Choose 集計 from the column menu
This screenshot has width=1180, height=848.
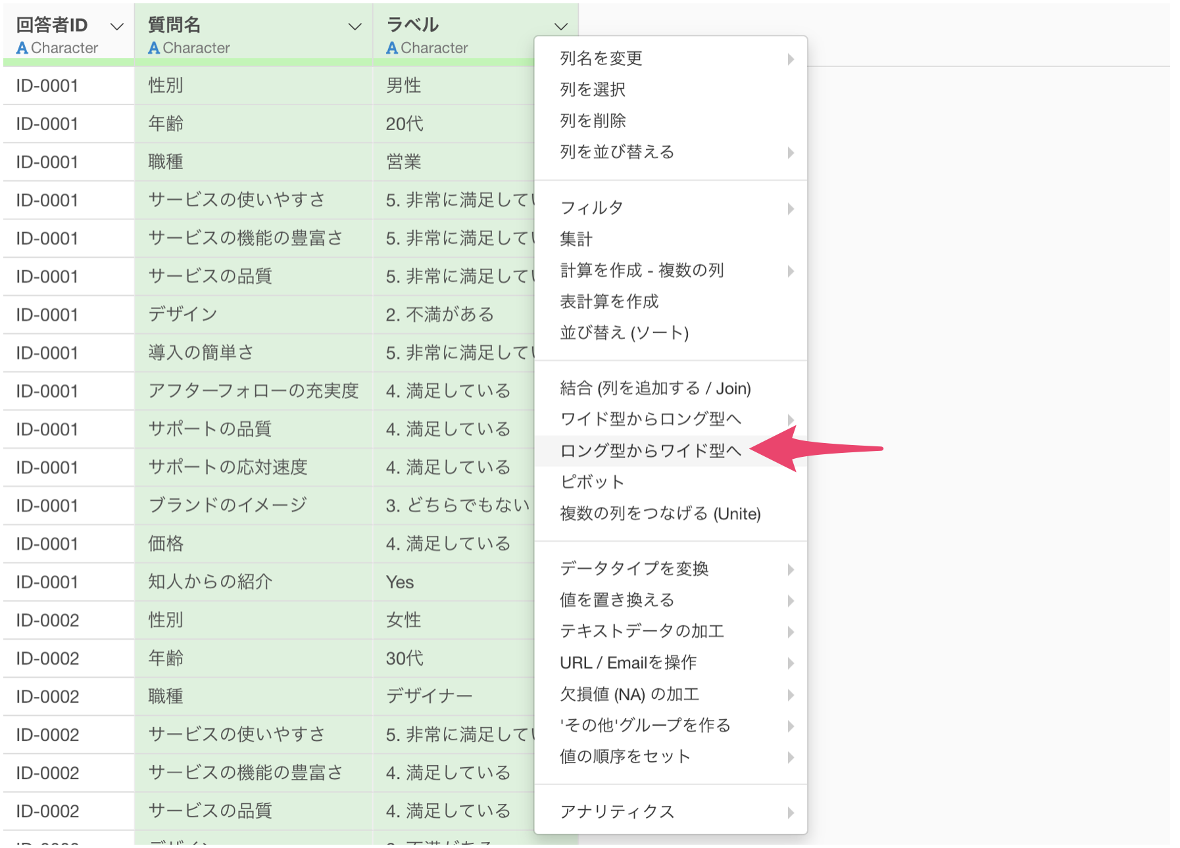(576, 239)
